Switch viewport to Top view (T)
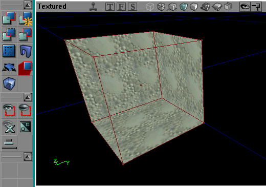This screenshot has height=187, width=266. point(109,7)
